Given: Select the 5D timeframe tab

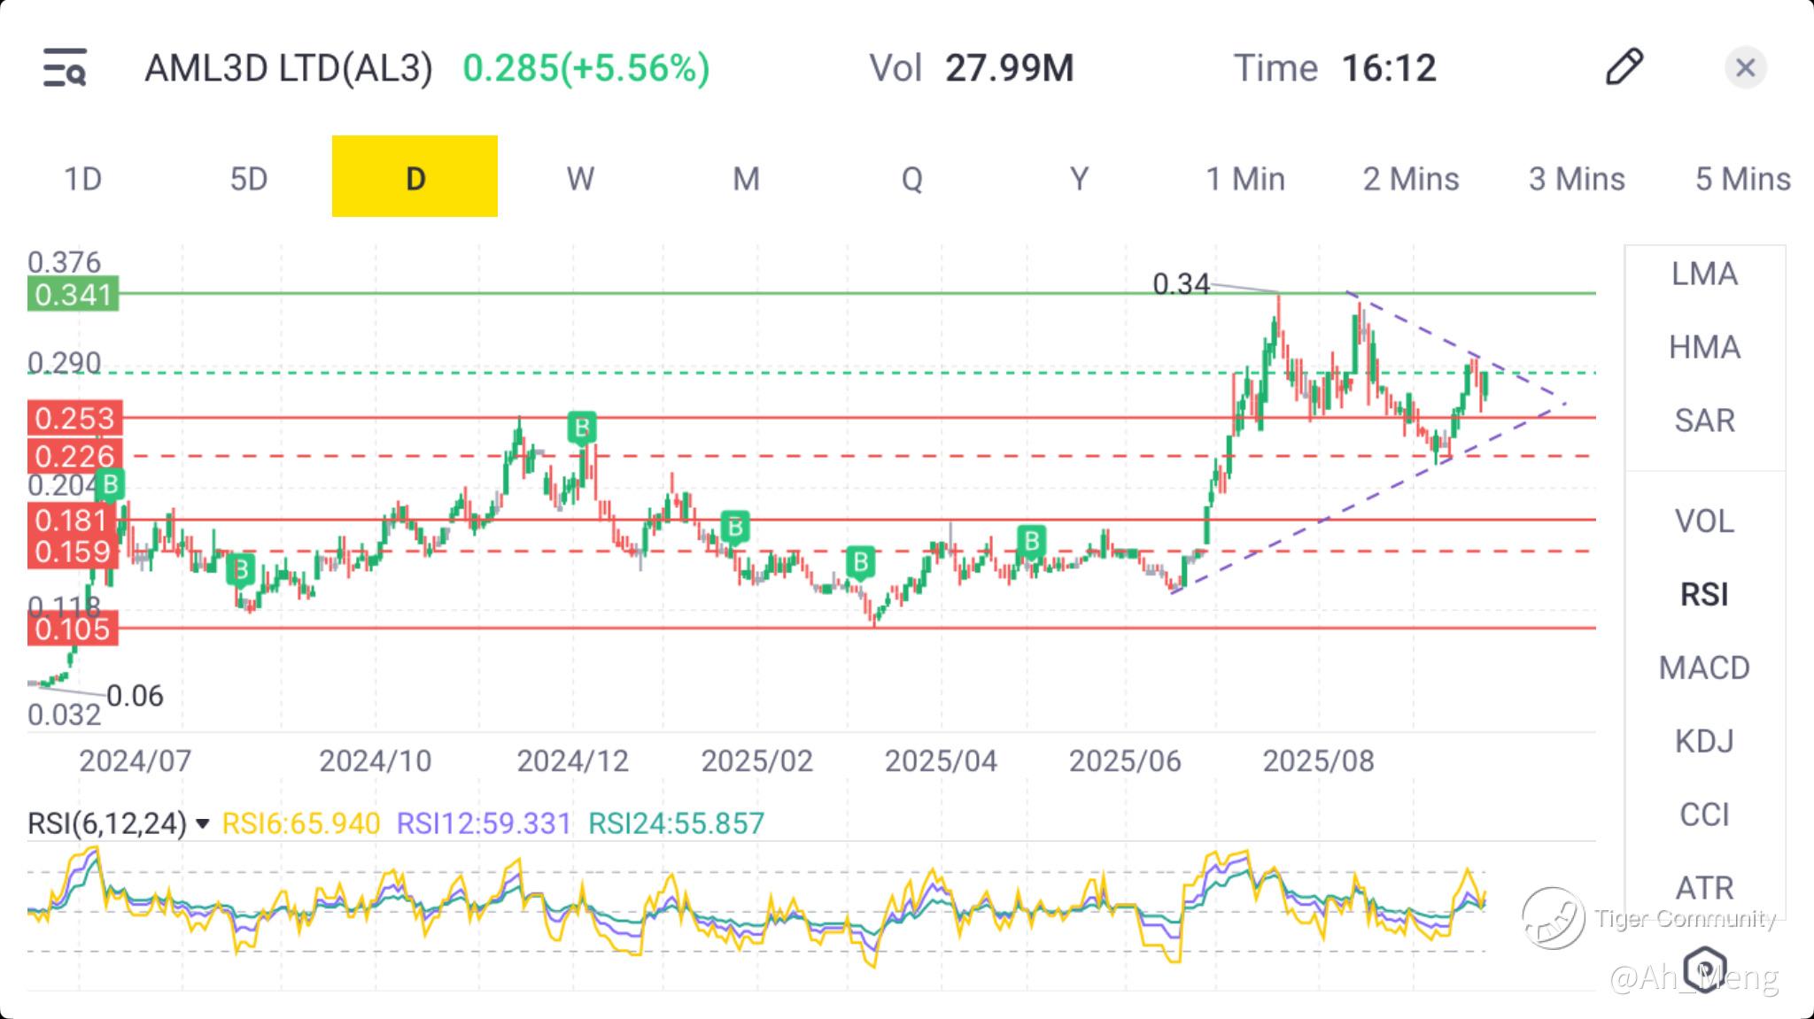Looking at the screenshot, I should pyautogui.click(x=249, y=179).
